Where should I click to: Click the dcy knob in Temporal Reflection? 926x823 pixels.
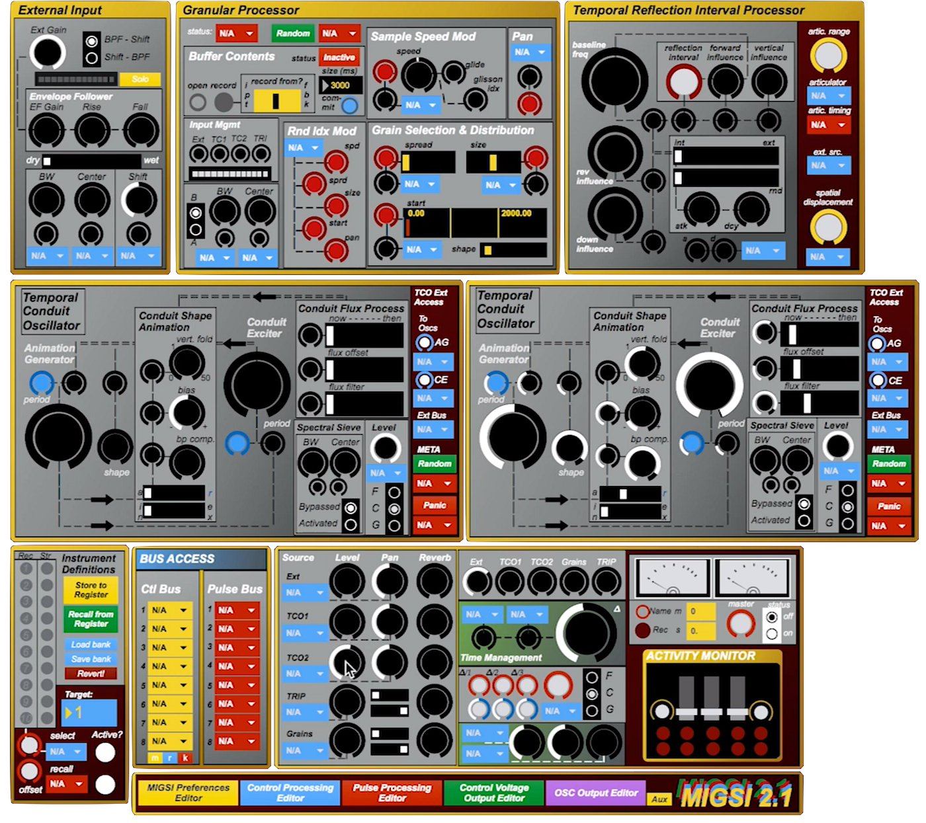tap(751, 209)
